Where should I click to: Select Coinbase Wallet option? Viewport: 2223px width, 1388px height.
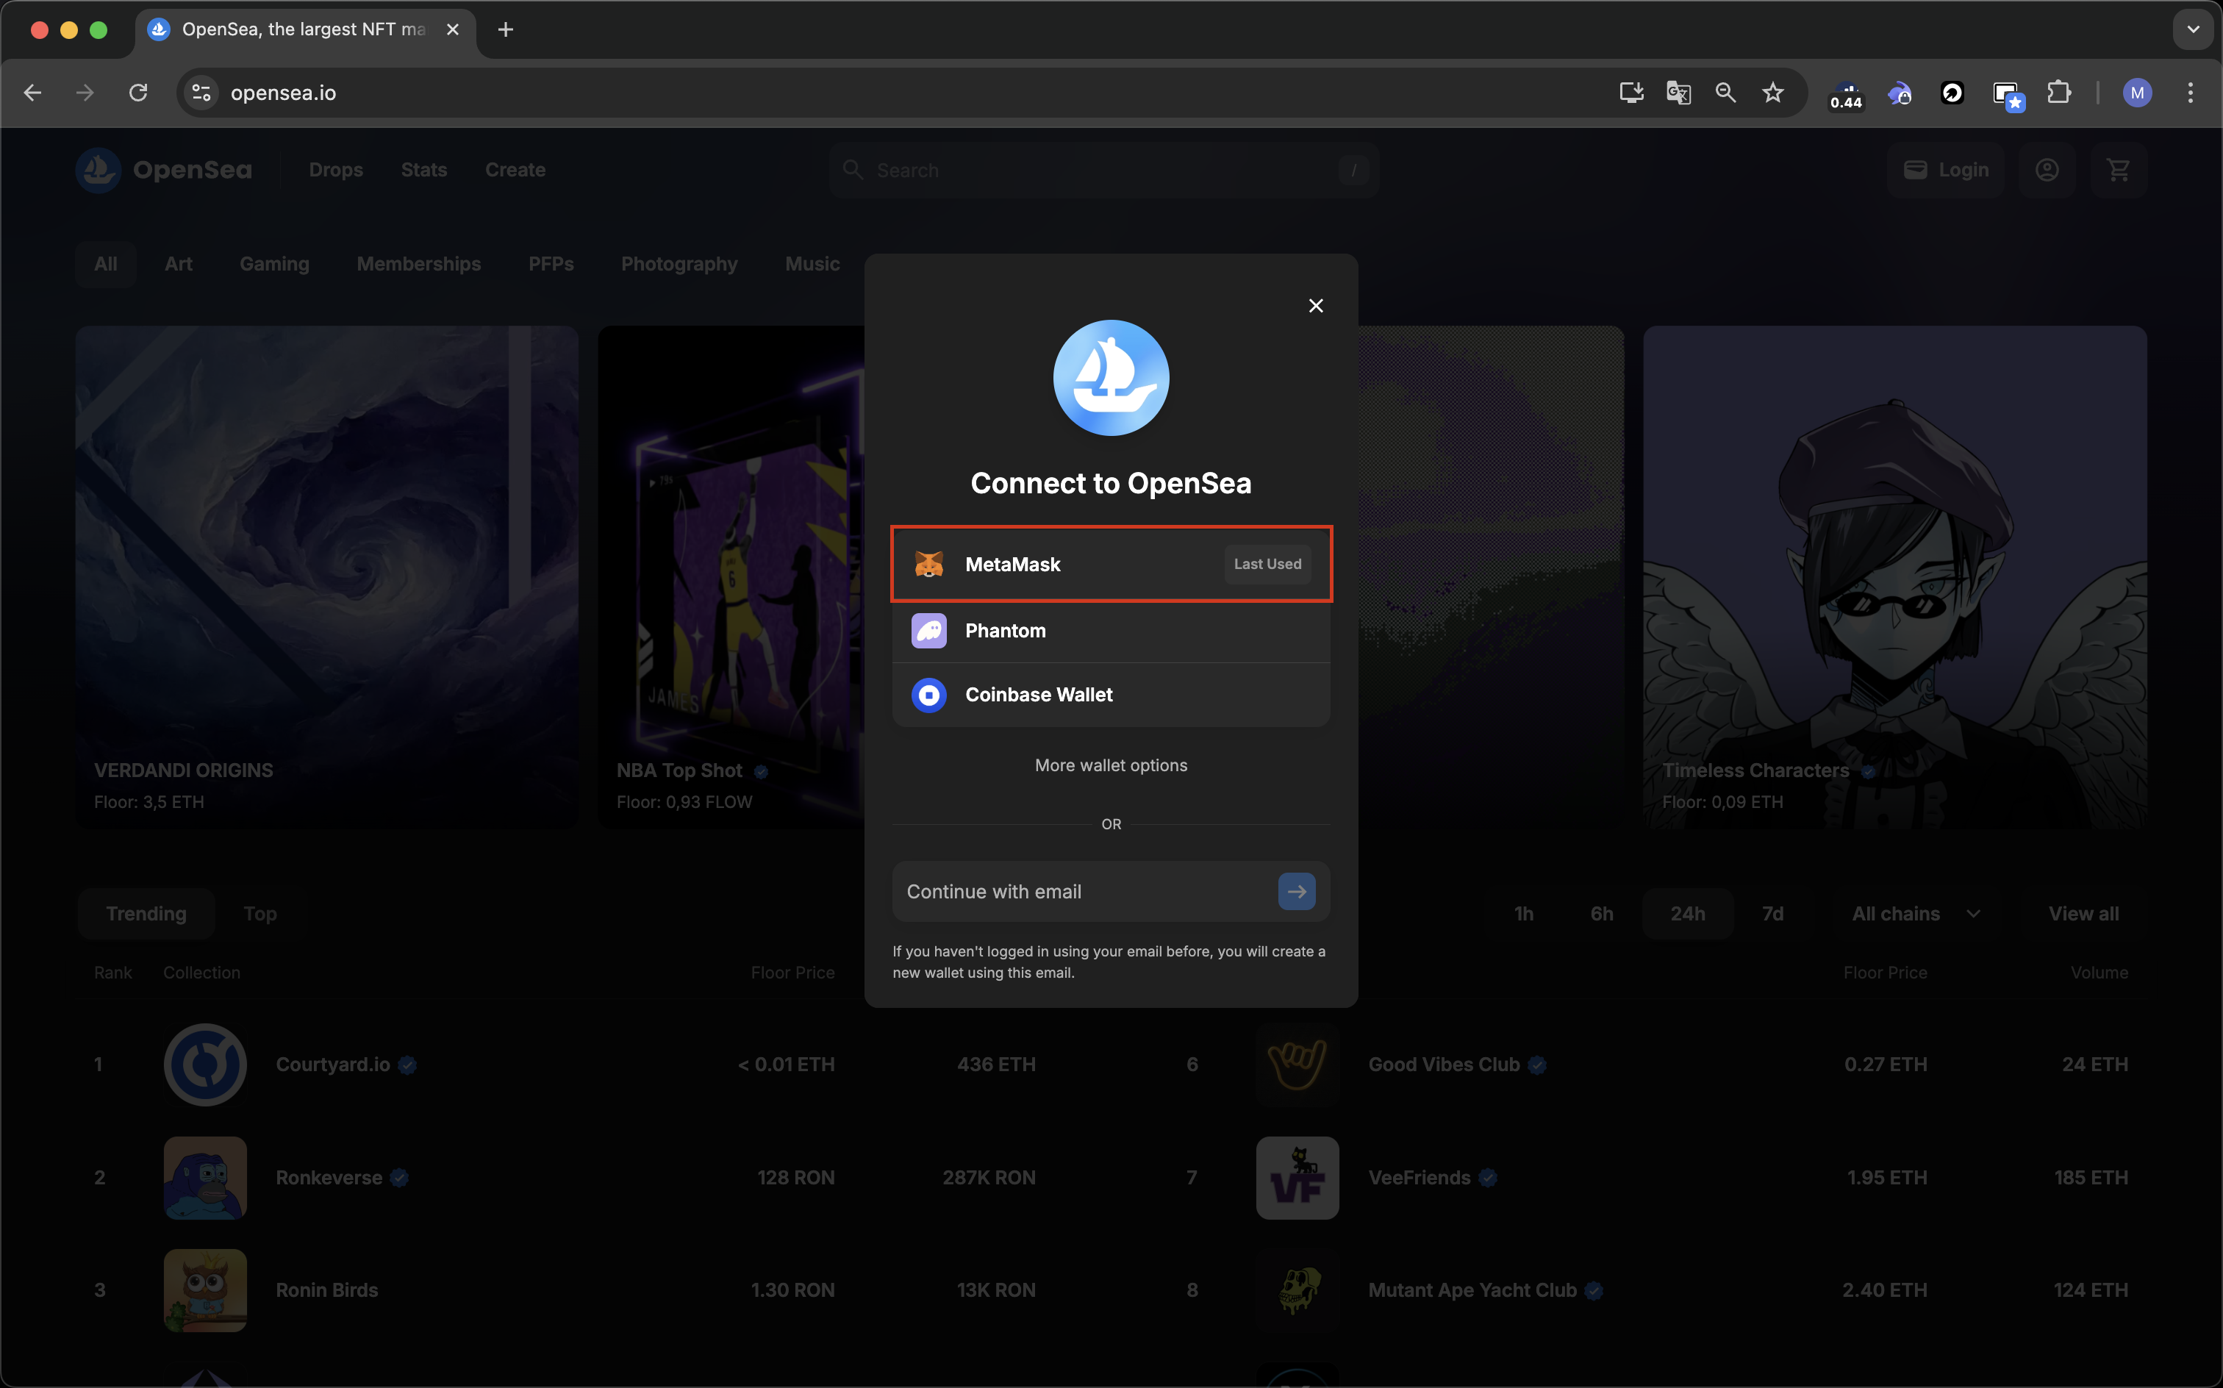tap(1111, 695)
